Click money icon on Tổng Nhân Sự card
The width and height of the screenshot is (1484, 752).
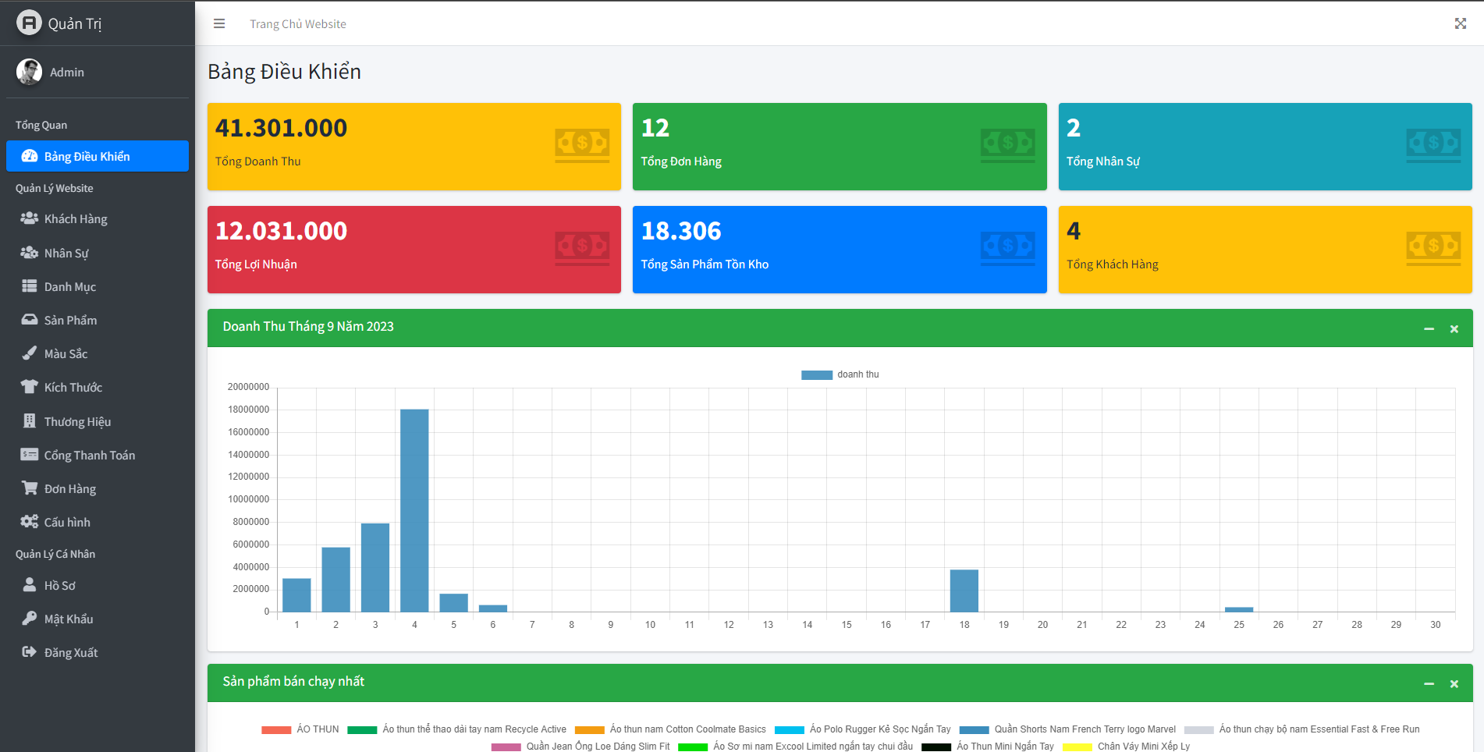[1433, 145]
